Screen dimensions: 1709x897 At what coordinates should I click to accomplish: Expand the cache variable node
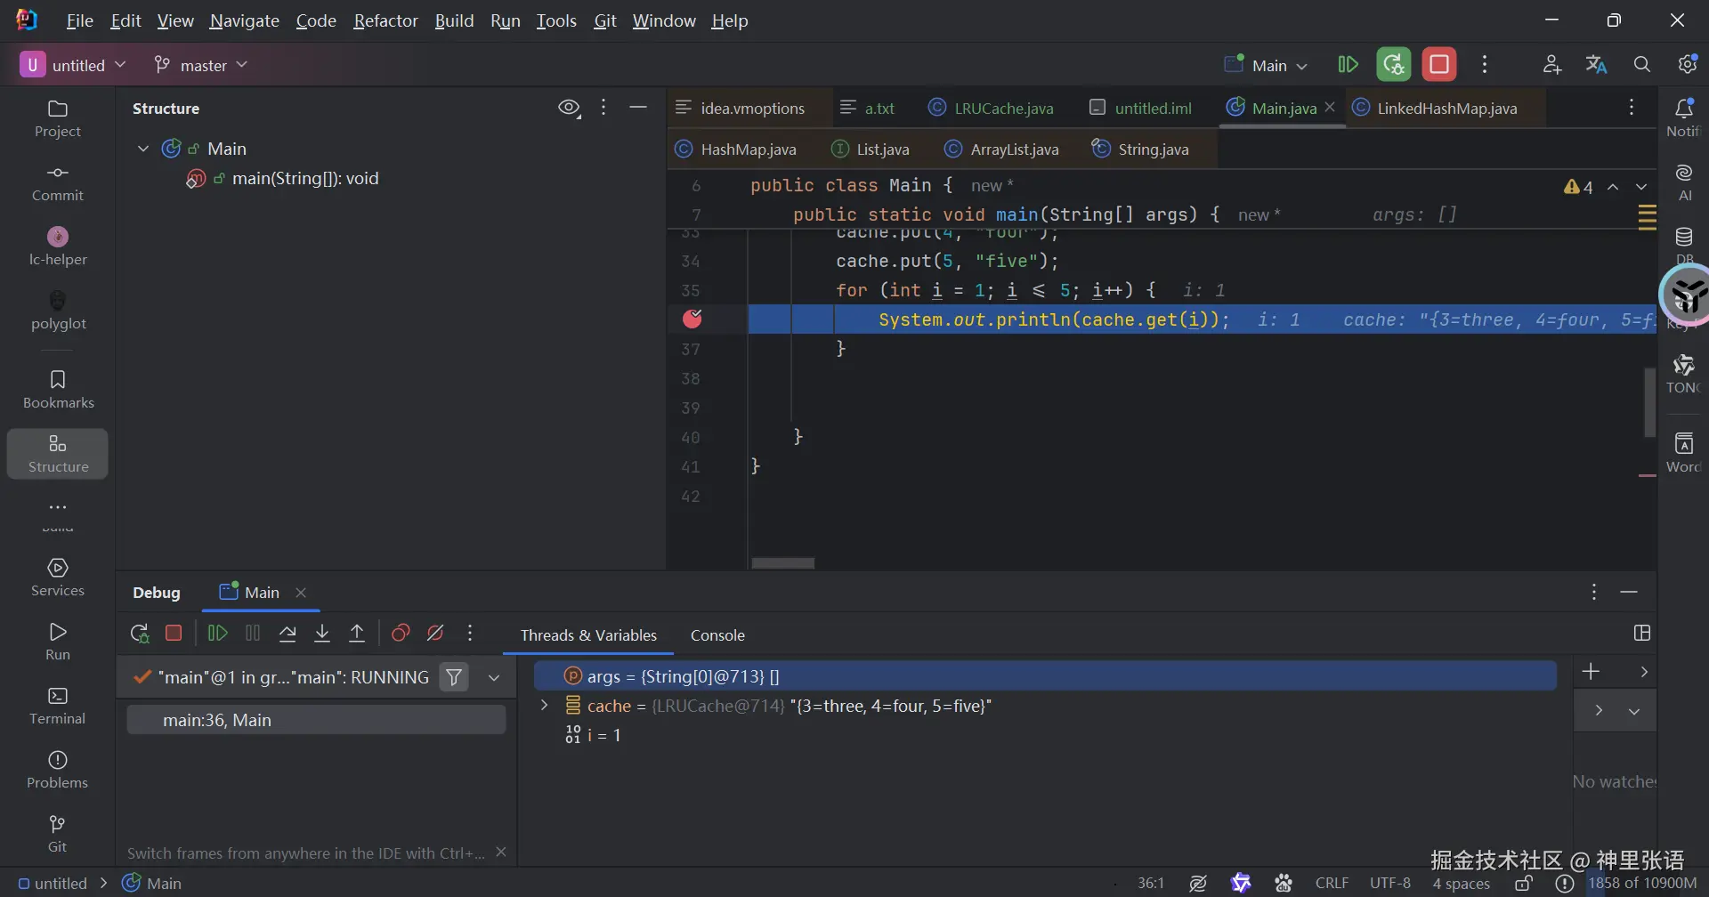(x=544, y=706)
